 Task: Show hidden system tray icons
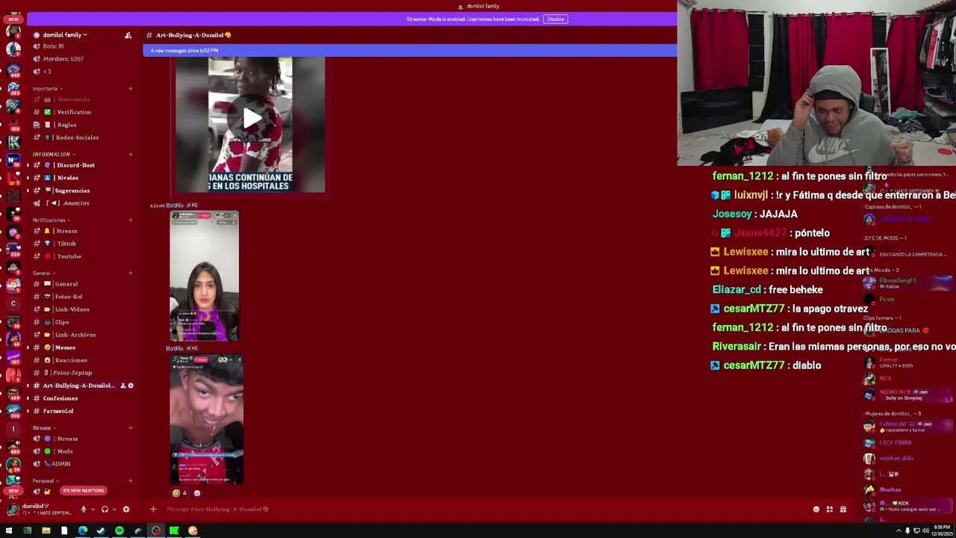tap(898, 531)
